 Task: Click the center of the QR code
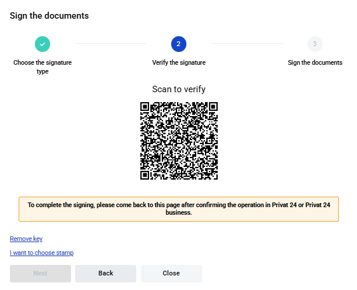coord(179,141)
